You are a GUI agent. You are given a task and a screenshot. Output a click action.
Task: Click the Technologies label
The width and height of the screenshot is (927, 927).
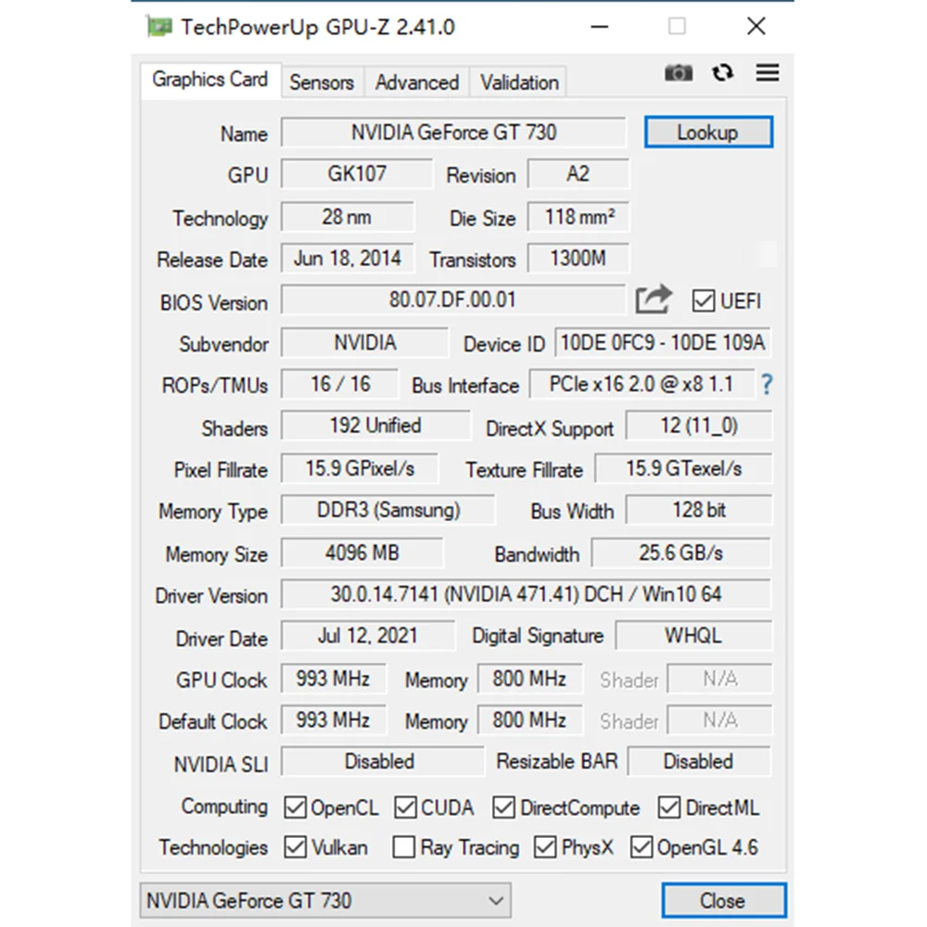213,847
